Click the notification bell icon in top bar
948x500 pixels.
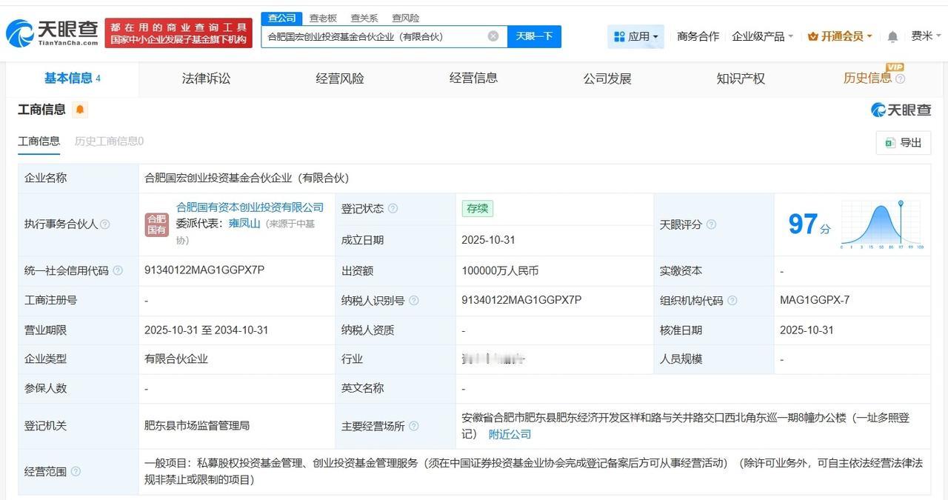tap(892, 35)
